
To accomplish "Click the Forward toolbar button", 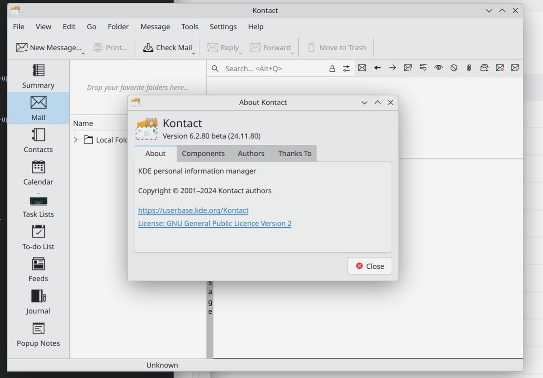I will pyautogui.click(x=270, y=48).
